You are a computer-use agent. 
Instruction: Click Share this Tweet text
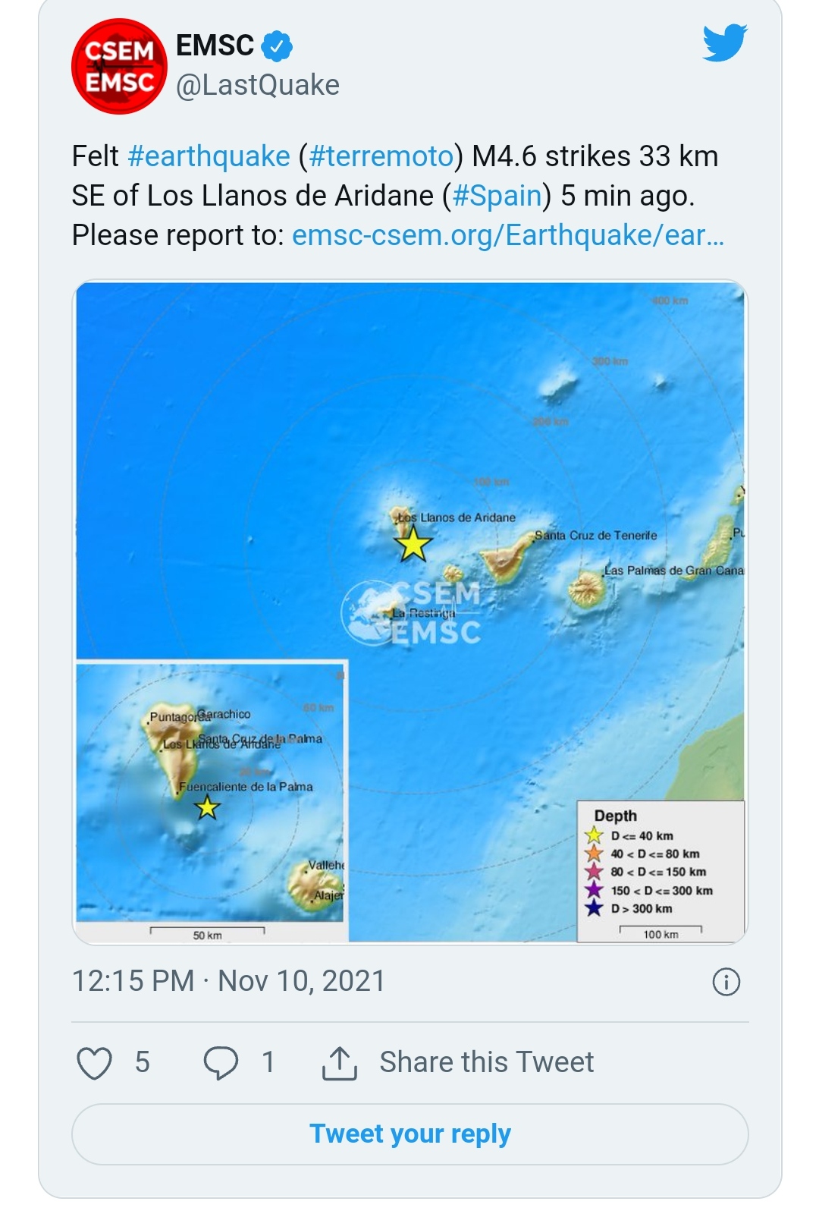(486, 1062)
